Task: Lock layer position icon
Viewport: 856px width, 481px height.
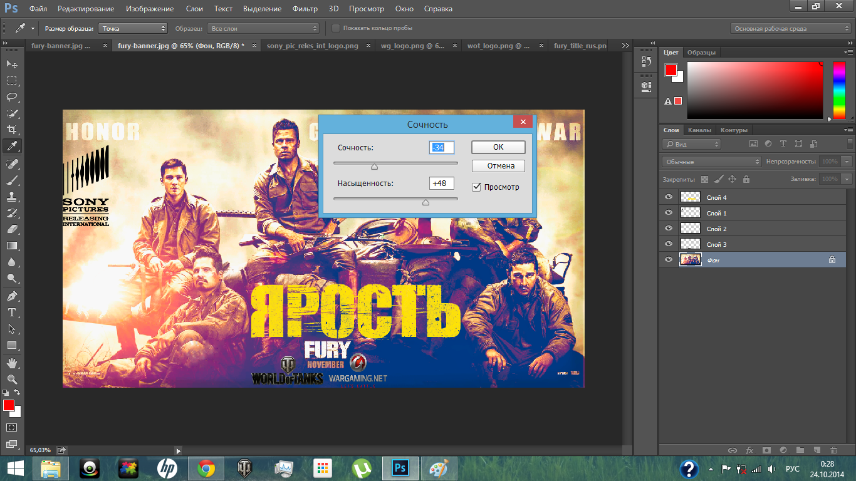Action: (x=732, y=179)
